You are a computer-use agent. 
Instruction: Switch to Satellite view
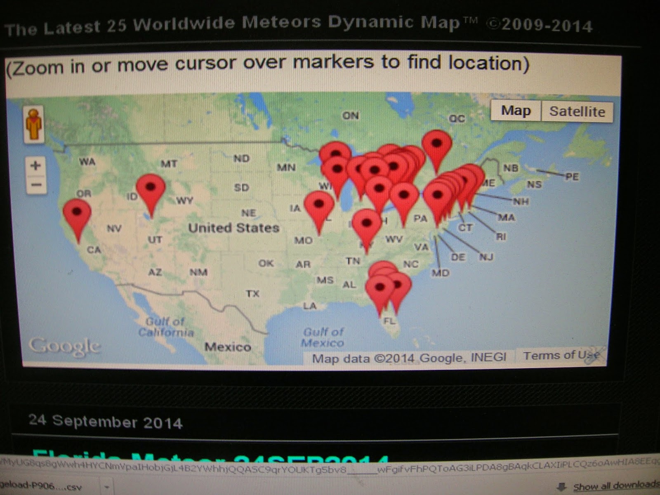pyautogui.click(x=577, y=111)
